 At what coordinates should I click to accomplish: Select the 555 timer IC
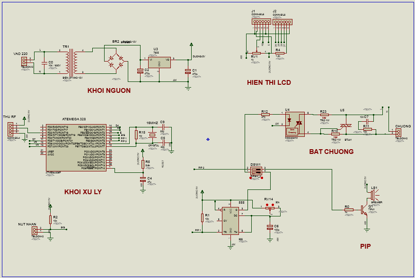(x=231, y=221)
